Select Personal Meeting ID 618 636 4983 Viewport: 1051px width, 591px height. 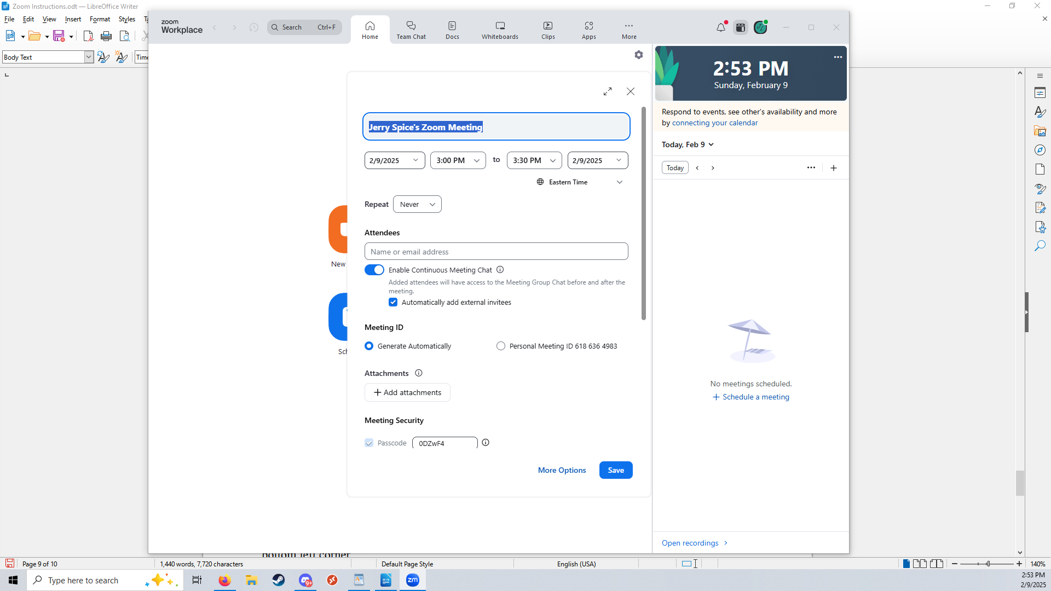click(x=501, y=346)
